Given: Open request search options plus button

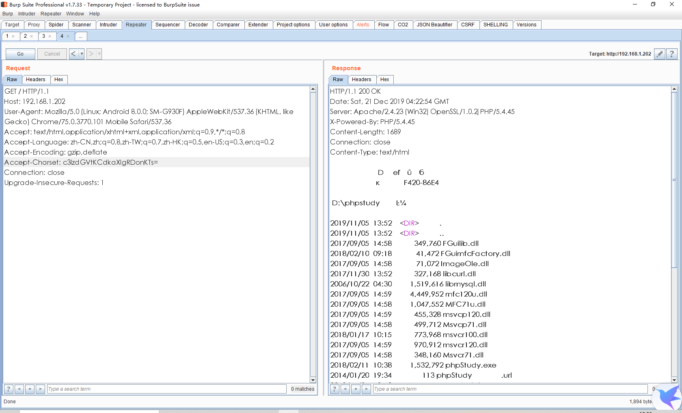Looking at the screenshot, I should click(x=30, y=389).
